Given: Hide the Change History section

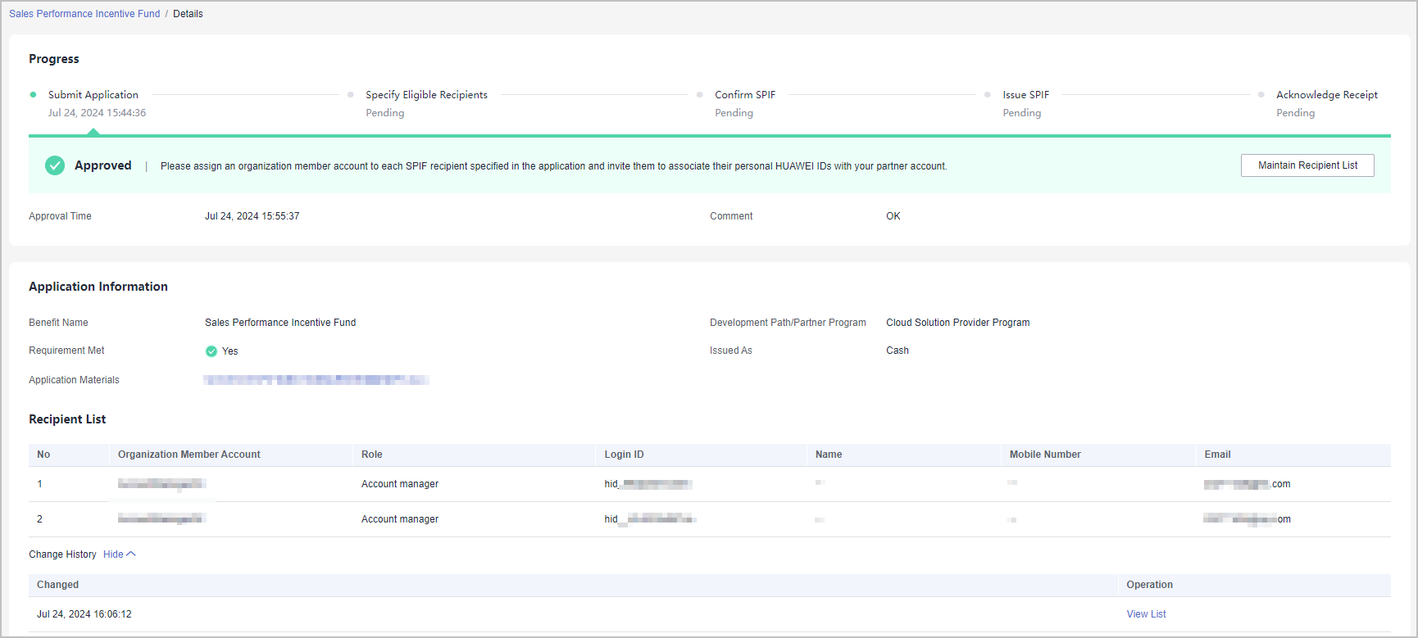Looking at the screenshot, I should 113,554.
